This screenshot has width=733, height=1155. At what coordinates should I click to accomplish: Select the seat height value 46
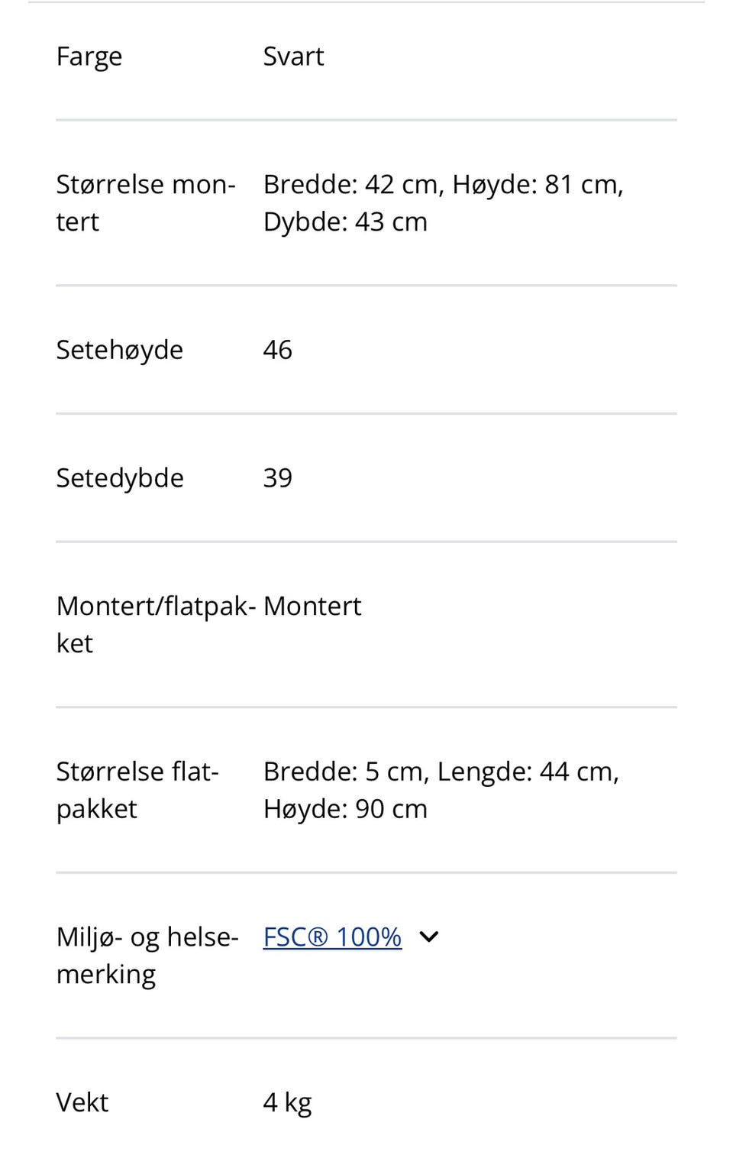277,350
